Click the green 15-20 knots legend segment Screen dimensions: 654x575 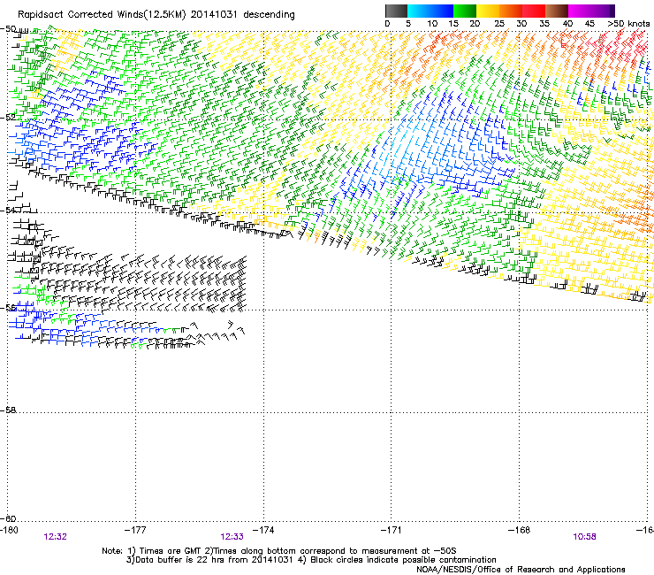click(465, 11)
